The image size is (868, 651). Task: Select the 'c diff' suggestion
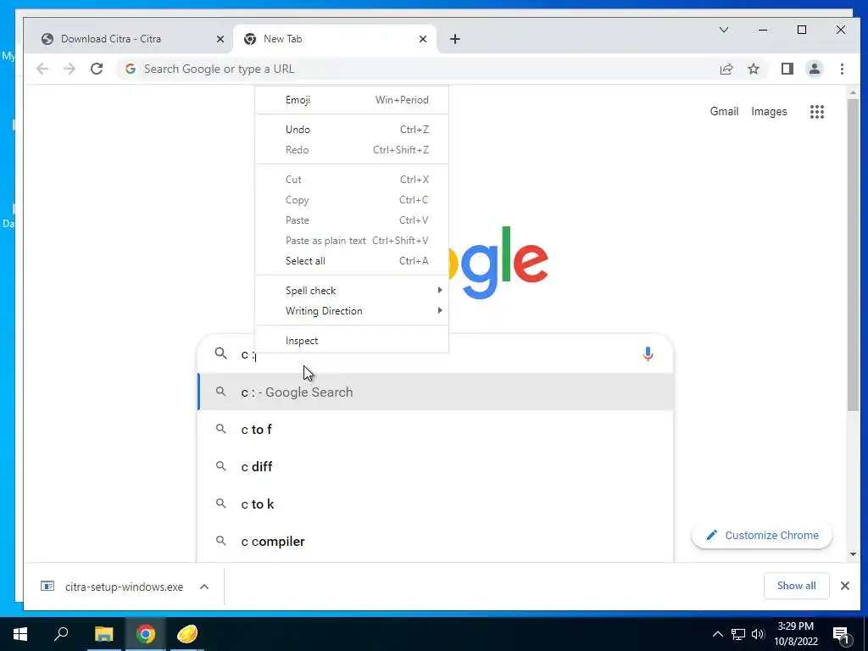point(436,467)
